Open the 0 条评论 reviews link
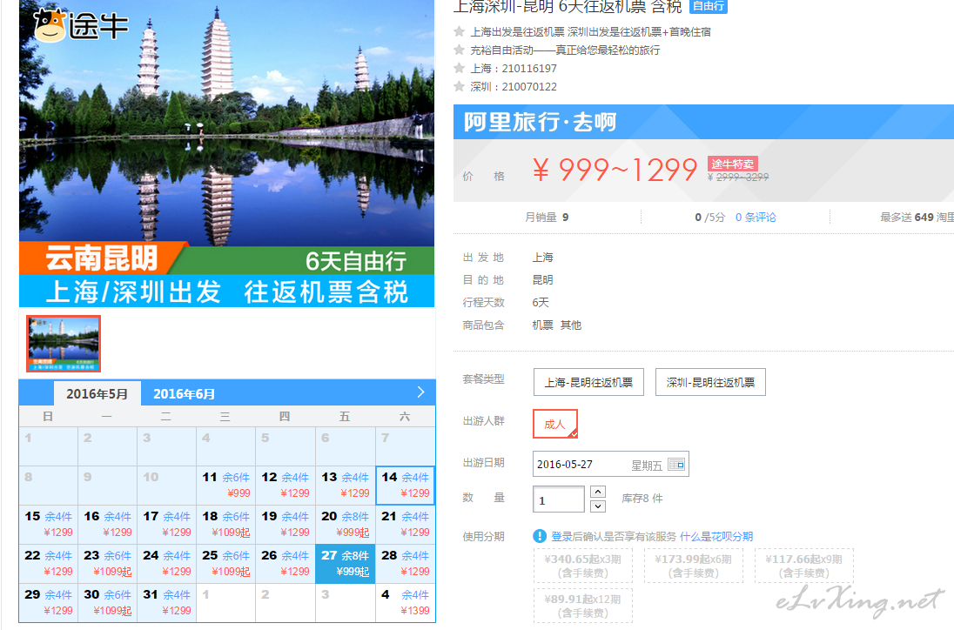The image size is (954, 630). 756,217
